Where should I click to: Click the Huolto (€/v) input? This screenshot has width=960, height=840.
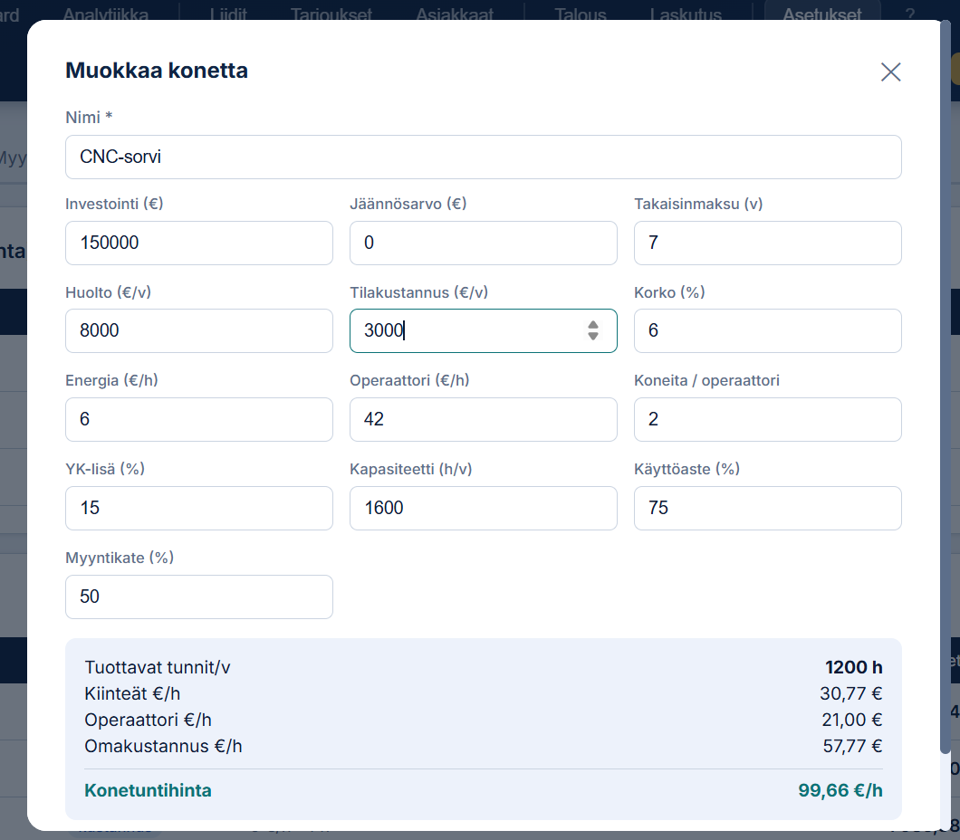click(199, 331)
